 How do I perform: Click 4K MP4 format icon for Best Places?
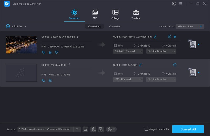coord(192,44)
